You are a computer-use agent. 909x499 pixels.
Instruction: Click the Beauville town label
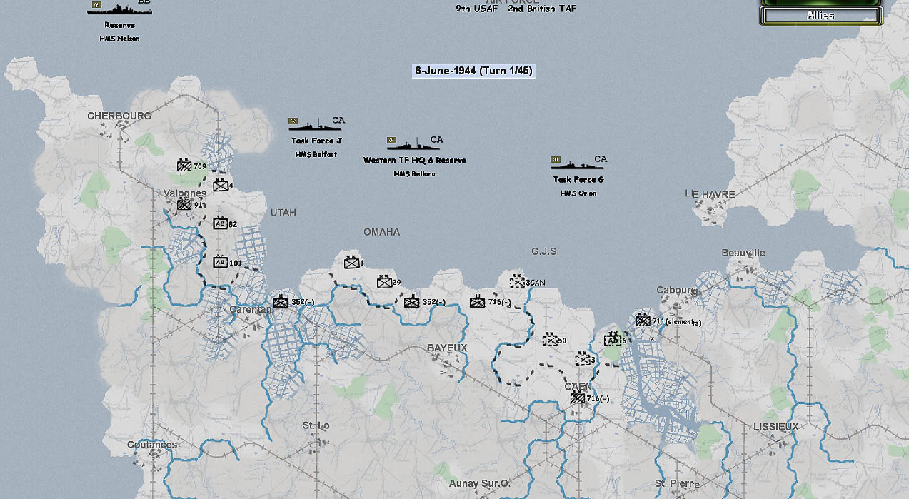click(743, 253)
